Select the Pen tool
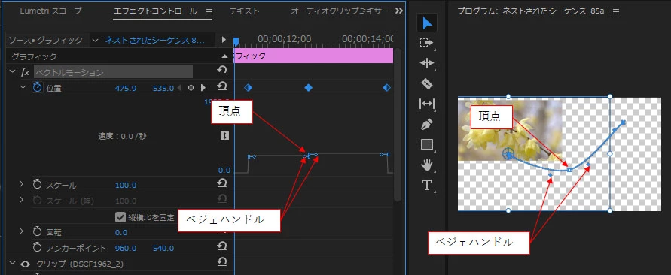 coord(427,124)
